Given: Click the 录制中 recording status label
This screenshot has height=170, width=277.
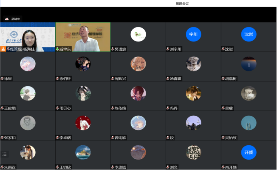Looking at the screenshot, I should (15, 19).
